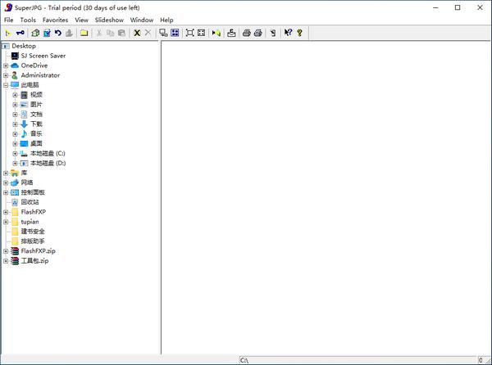Screen dimensions: 492x365
Task: Open the Slideshow menu
Action: (x=109, y=20)
